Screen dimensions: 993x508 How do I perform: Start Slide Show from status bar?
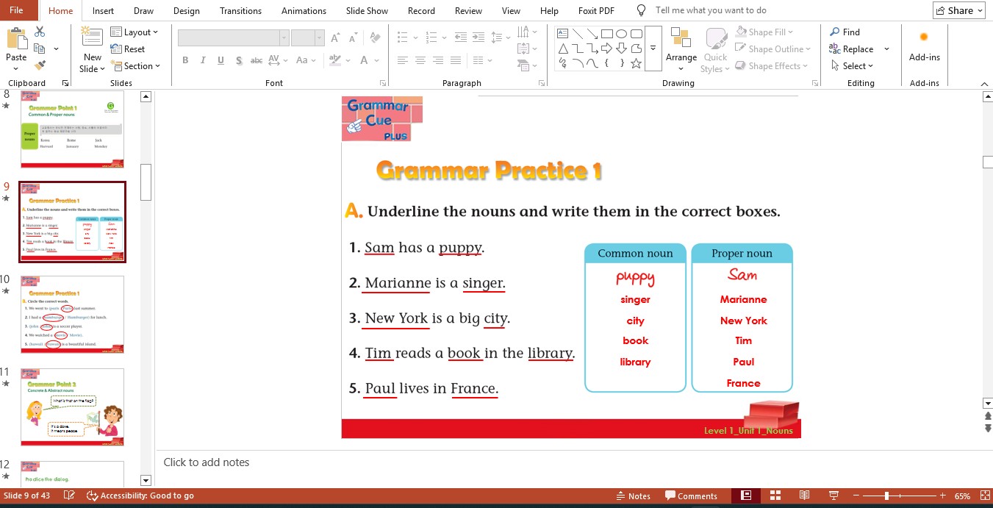(x=834, y=496)
